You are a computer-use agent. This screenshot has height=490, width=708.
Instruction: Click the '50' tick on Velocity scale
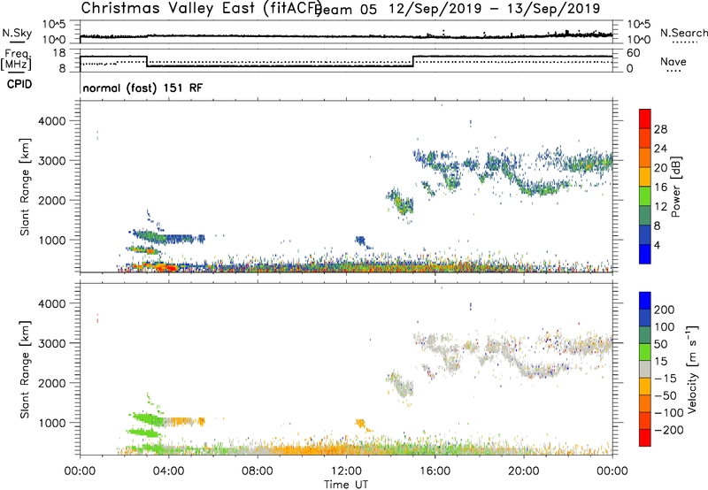(661, 344)
